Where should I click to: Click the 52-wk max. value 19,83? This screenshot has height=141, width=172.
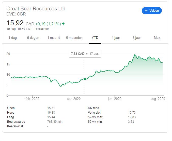pyautogui.click(x=132, y=117)
